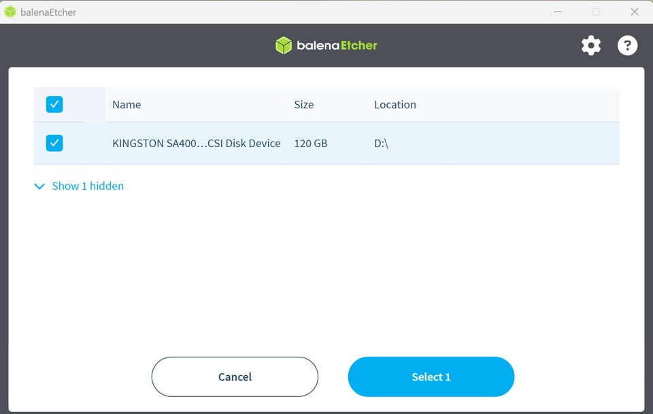653x414 pixels.
Task: Uncheck the KINGSTON SA400 drive checkbox
Action: [x=54, y=143]
